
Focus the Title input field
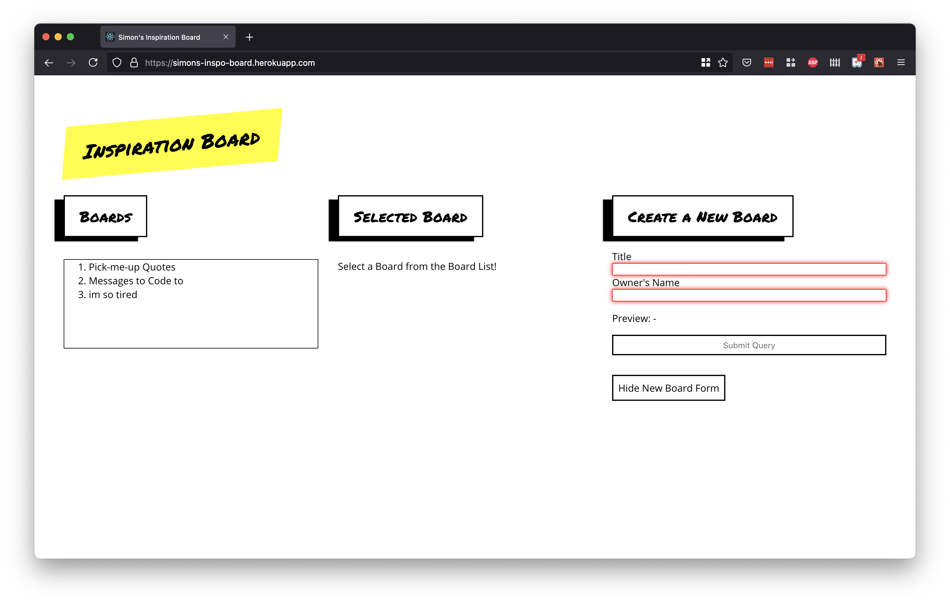coord(749,270)
